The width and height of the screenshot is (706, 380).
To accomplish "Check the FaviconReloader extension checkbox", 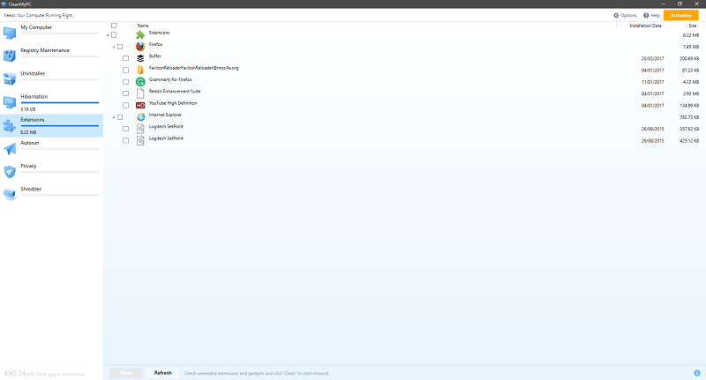I will pos(125,71).
